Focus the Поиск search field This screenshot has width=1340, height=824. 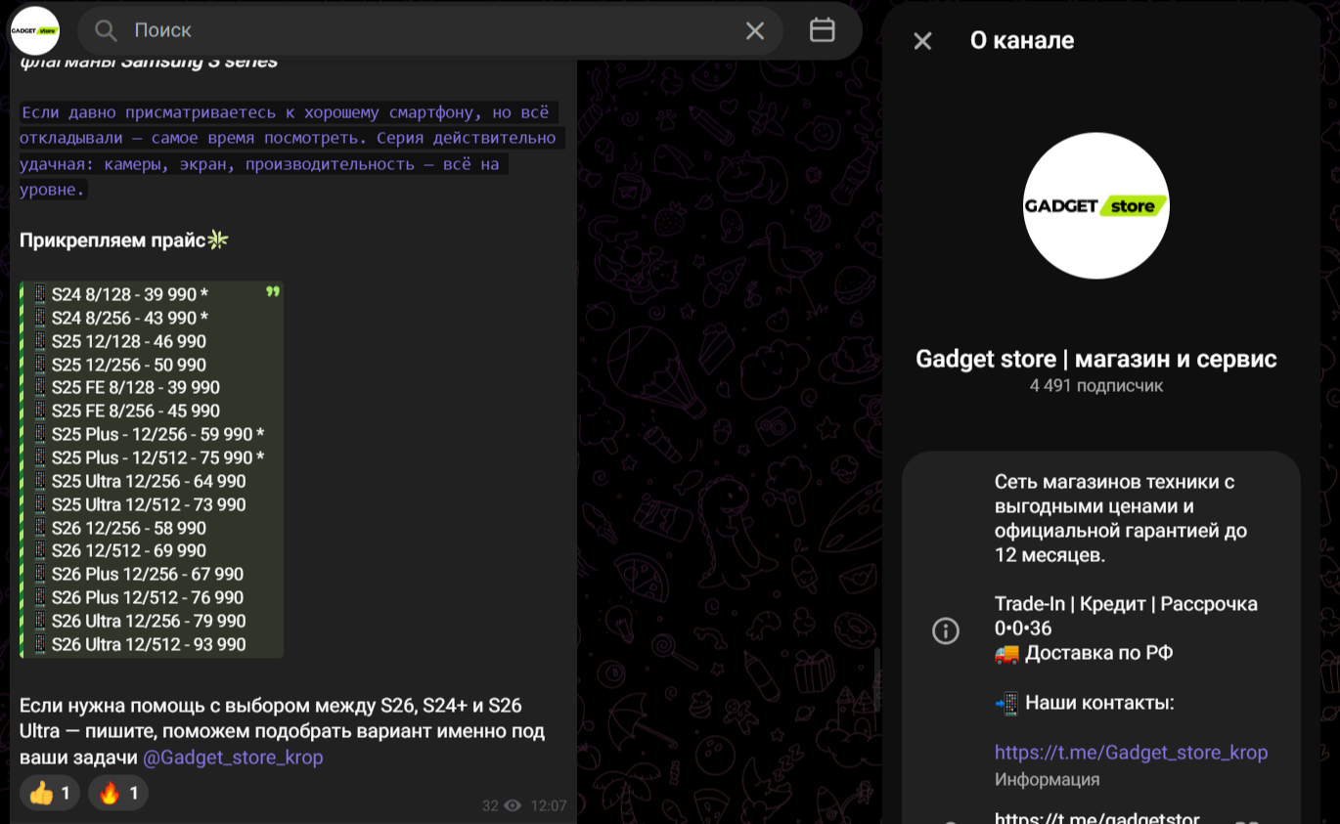(430, 31)
